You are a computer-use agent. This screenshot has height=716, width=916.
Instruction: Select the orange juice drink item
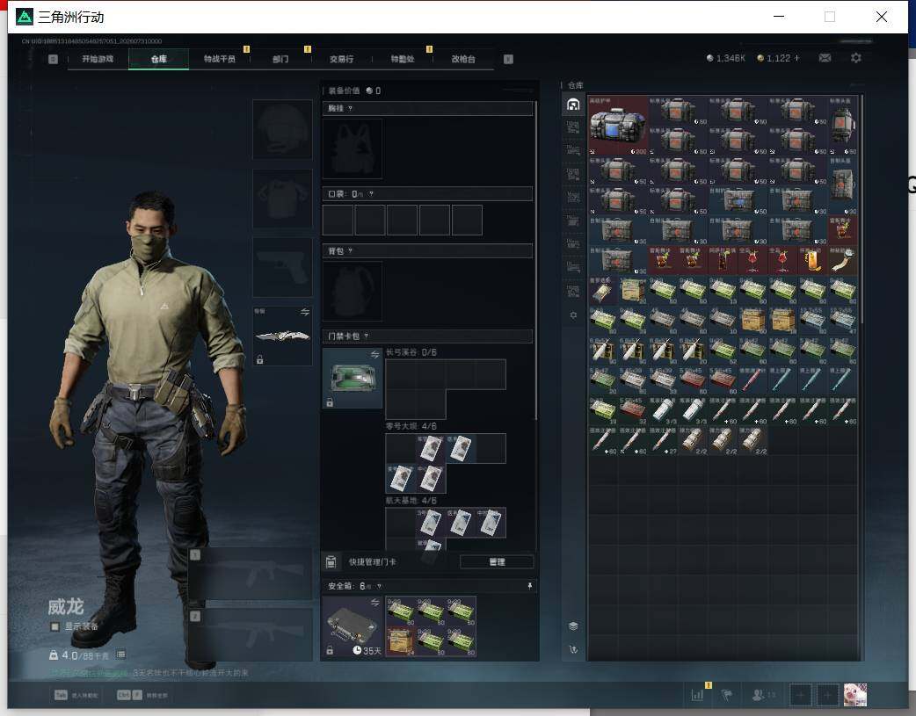812,260
